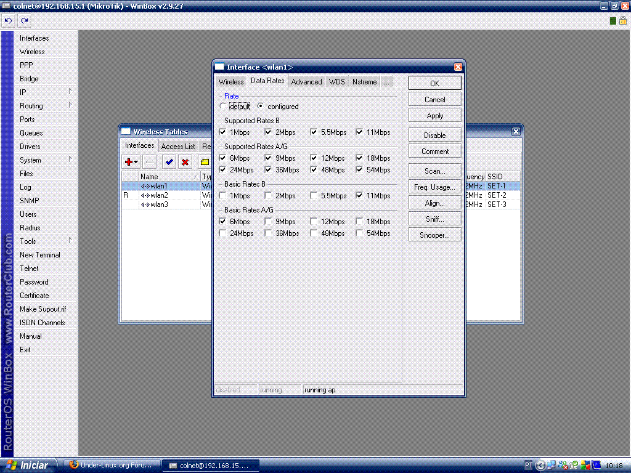Screen dimensions: 631x473
Task: Click the minus remove button in Wireless Tables
Action: point(149,162)
